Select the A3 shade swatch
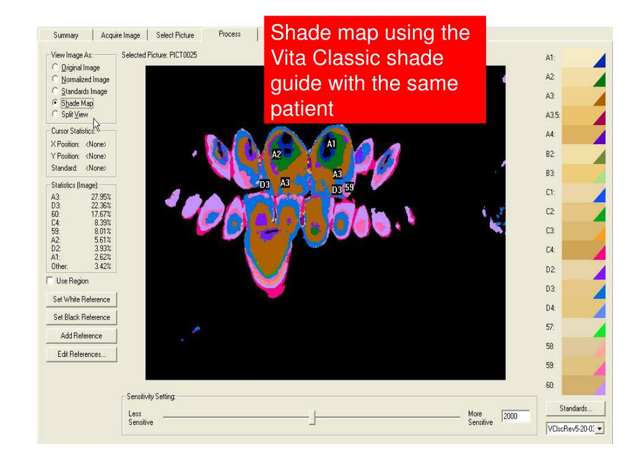Viewport: 634px width, 475px height. [583, 96]
